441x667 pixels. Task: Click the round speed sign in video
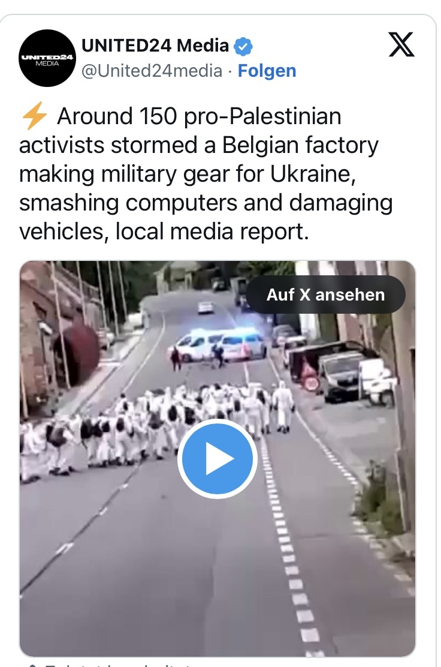coord(312,383)
